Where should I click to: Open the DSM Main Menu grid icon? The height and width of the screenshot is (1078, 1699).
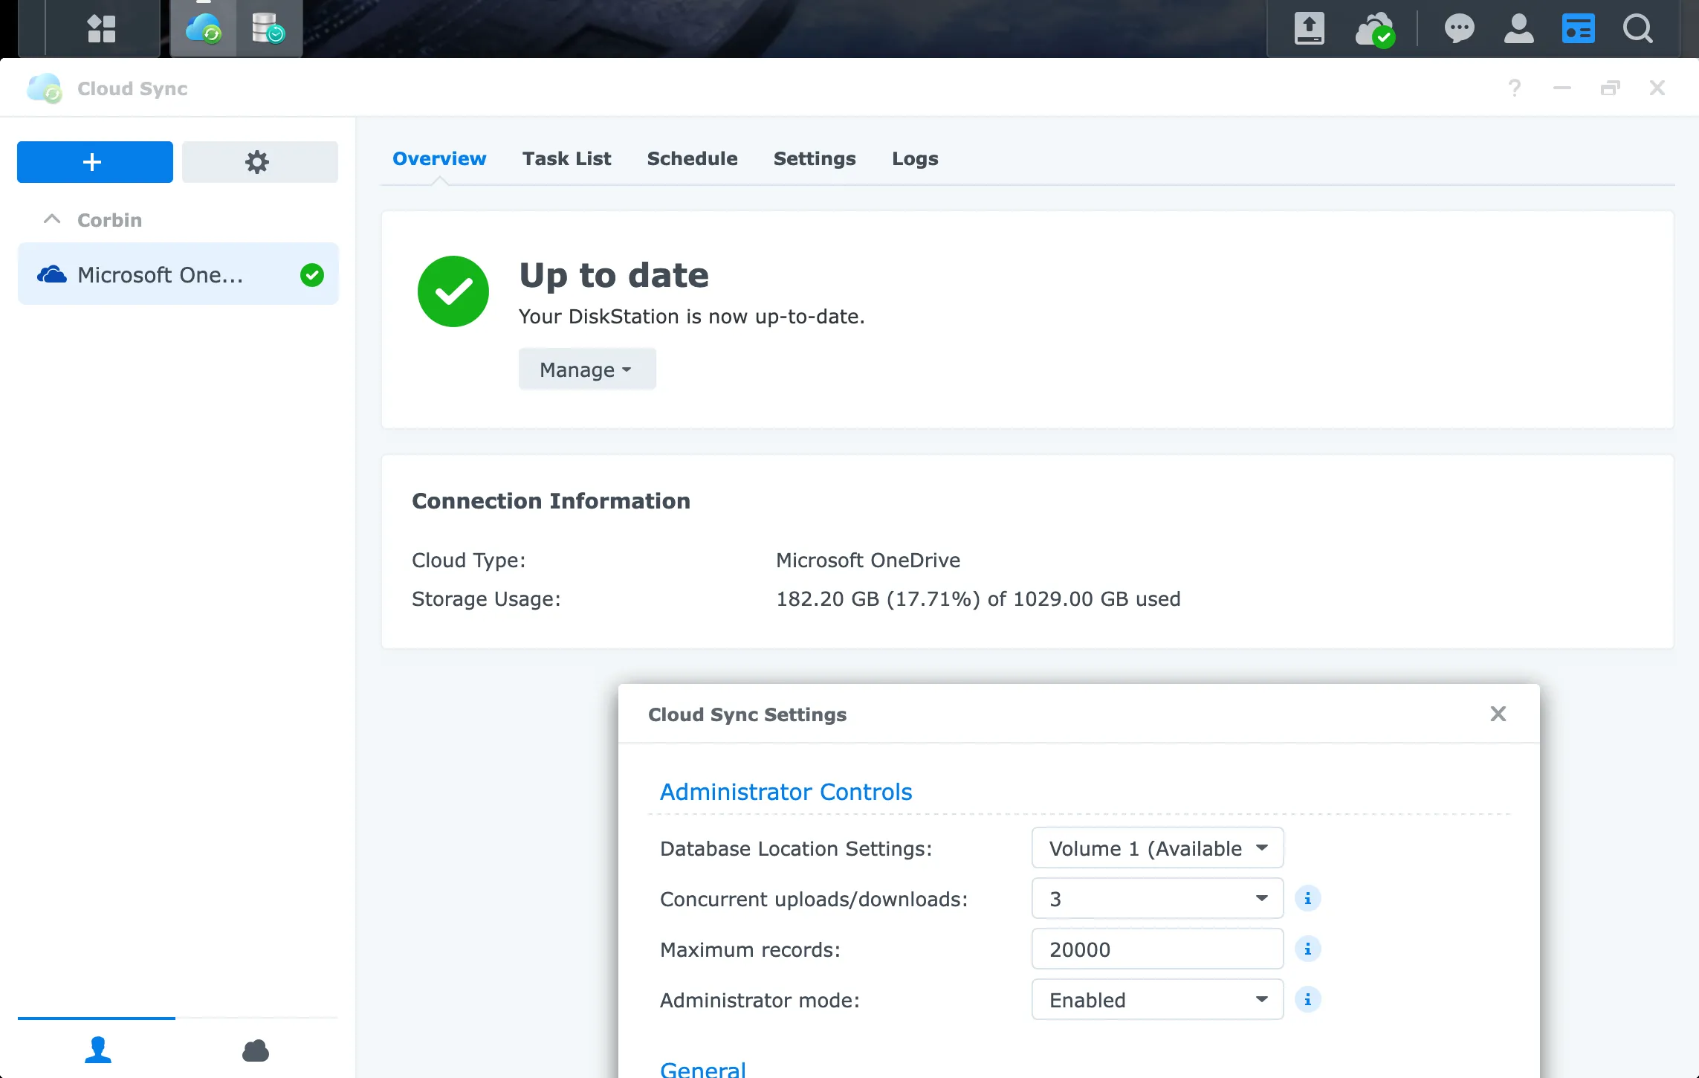[102, 29]
